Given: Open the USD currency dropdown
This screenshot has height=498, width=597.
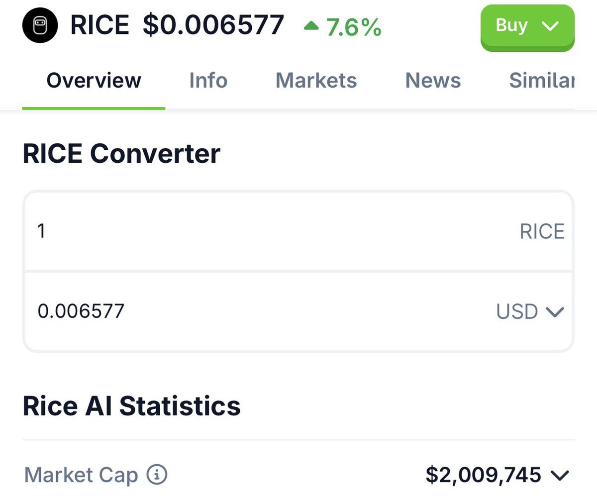Looking at the screenshot, I should point(529,312).
